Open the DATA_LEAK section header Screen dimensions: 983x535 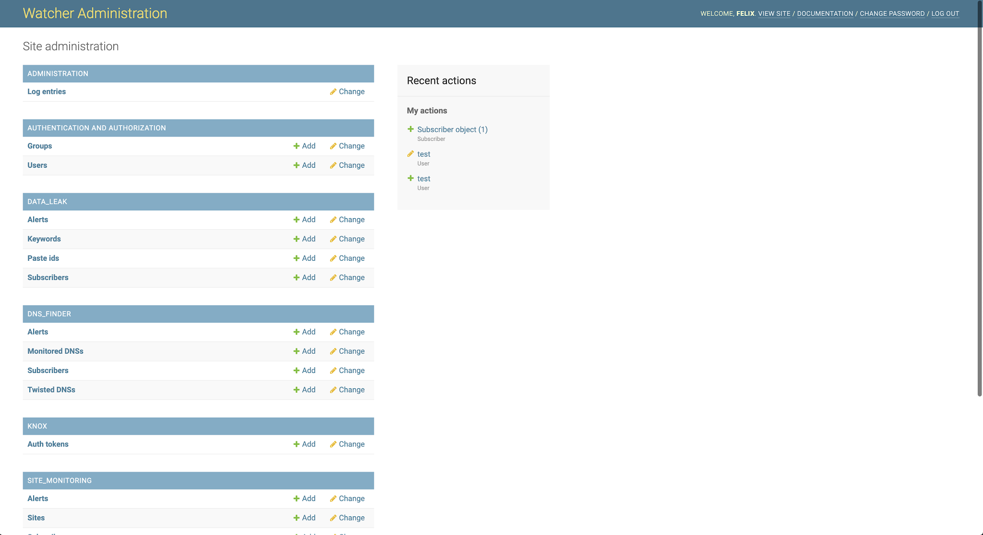(x=47, y=202)
